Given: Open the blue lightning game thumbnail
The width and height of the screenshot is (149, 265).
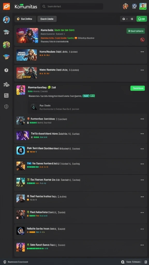Looking at the screenshot, I should 27,55.
